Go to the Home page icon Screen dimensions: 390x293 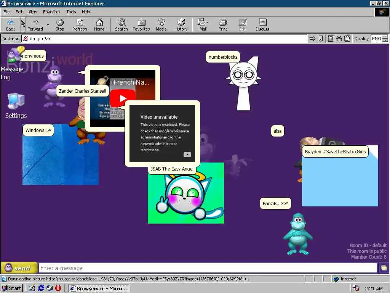coord(99,25)
